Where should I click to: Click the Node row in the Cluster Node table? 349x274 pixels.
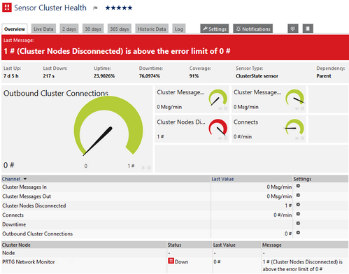(175, 253)
